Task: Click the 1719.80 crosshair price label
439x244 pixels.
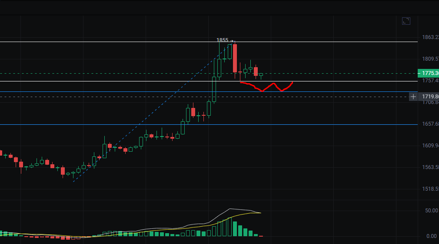Action: [x=429, y=97]
